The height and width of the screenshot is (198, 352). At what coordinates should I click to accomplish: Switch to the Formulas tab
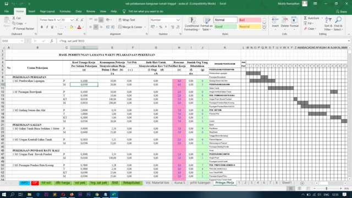point(65,11)
